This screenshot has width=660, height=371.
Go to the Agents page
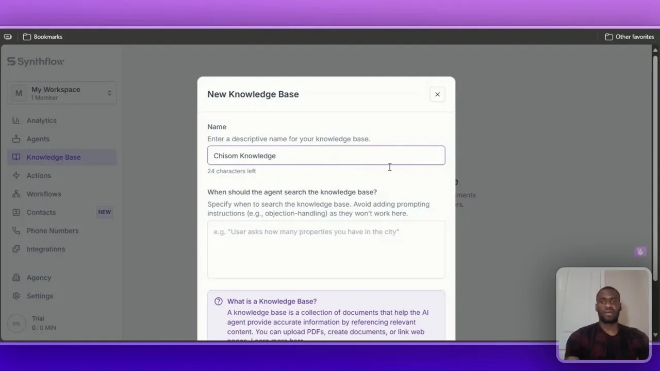pyautogui.click(x=38, y=139)
